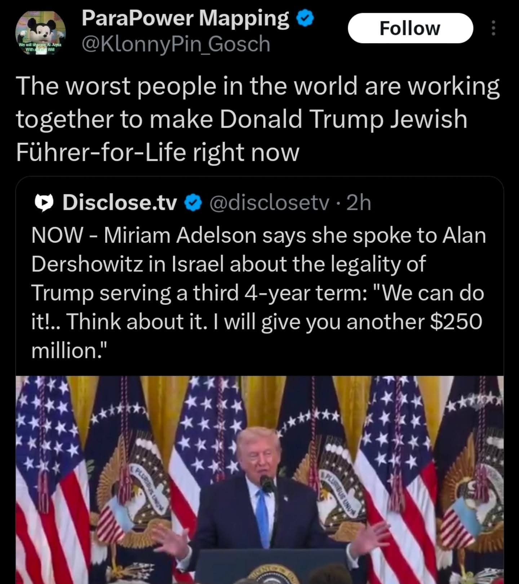Click verified badge beside Disclose.tv name
Screen dimensions: 519x584
193,203
